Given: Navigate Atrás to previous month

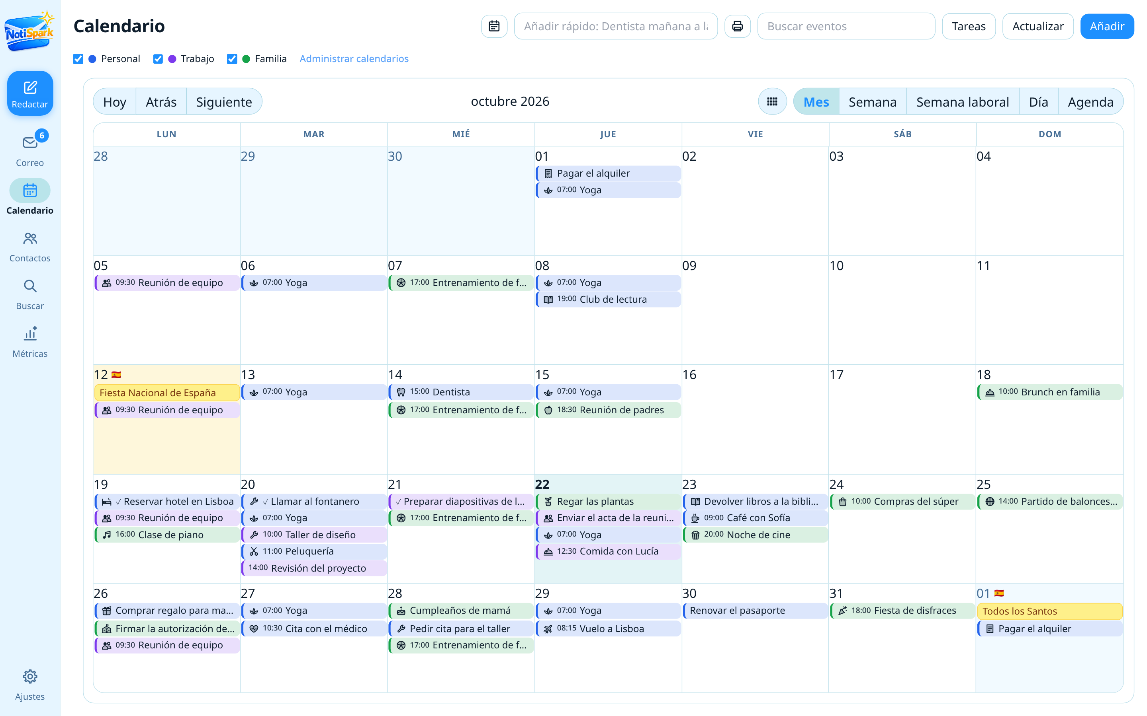Looking at the screenshot, I should click(x=161, y=101).
